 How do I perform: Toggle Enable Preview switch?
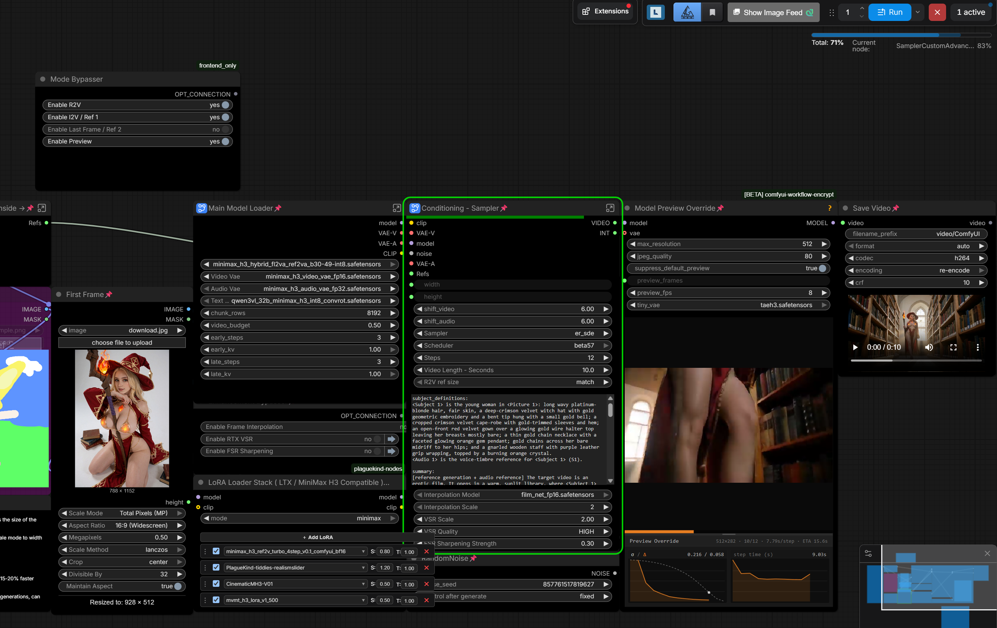(x=226, y=141)
